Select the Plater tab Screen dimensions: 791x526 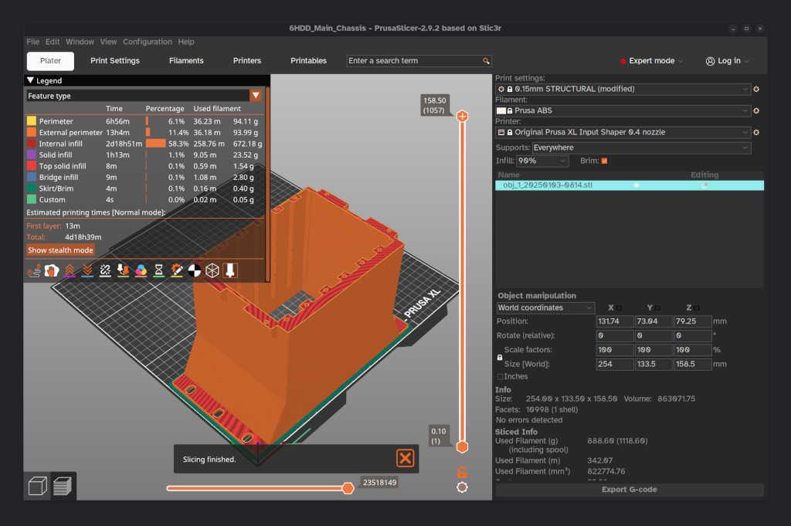coord(50,61)
